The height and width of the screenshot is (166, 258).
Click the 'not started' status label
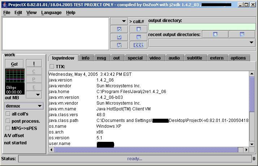pos(15,143)
